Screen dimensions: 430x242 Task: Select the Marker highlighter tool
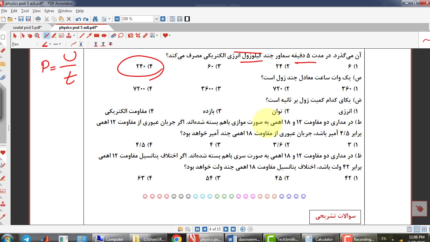tap(54, 36)
